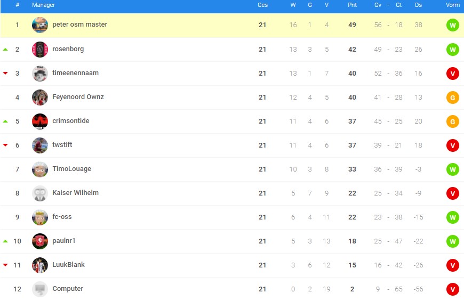
Task: Select paulnr1's FC Twente avatar
Action: coord(40,241)
